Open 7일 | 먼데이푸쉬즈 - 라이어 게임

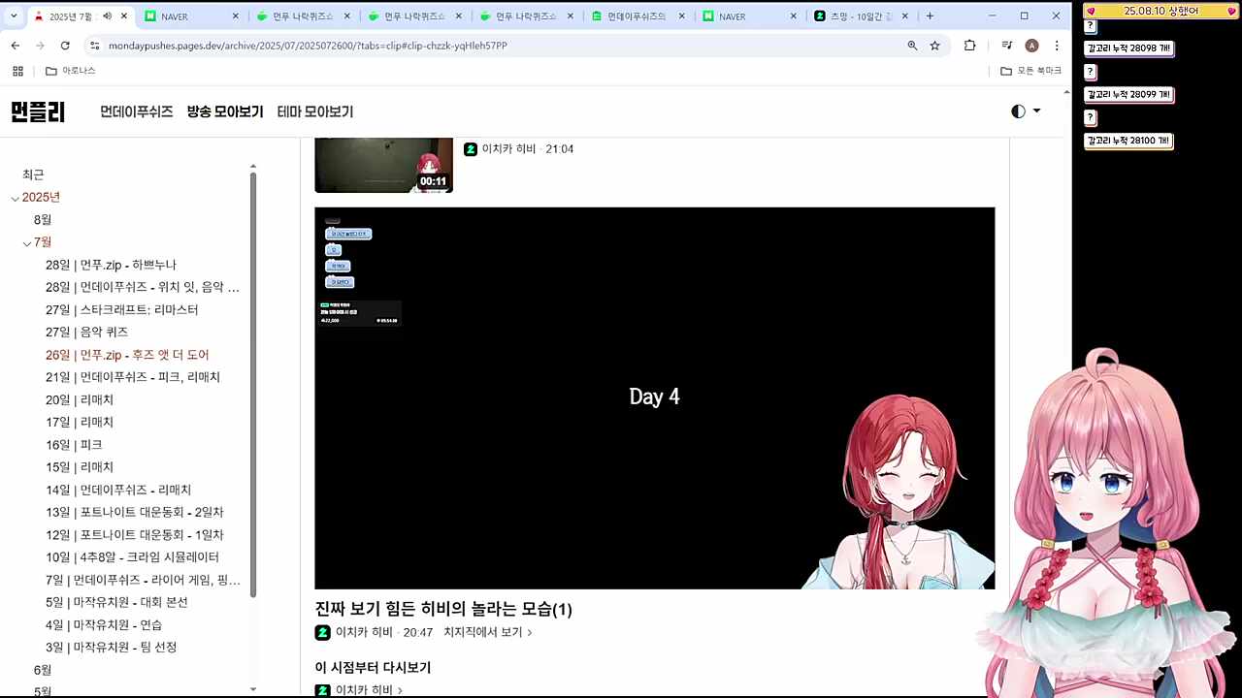(143, 580)
